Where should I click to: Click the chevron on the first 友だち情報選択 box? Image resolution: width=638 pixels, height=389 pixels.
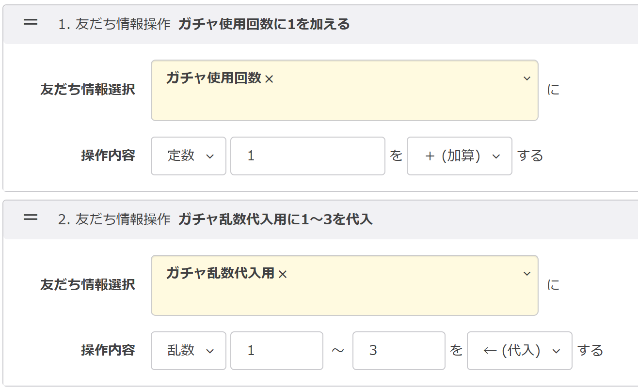click(x=527, y=79)
